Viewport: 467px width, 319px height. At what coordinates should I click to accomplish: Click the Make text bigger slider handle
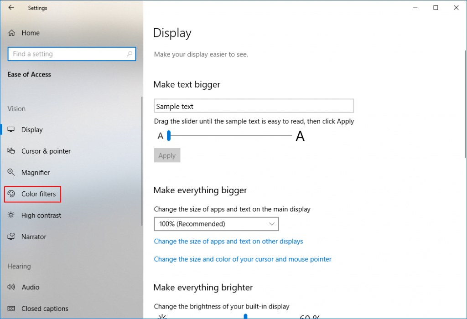click(x=169, y=135)
